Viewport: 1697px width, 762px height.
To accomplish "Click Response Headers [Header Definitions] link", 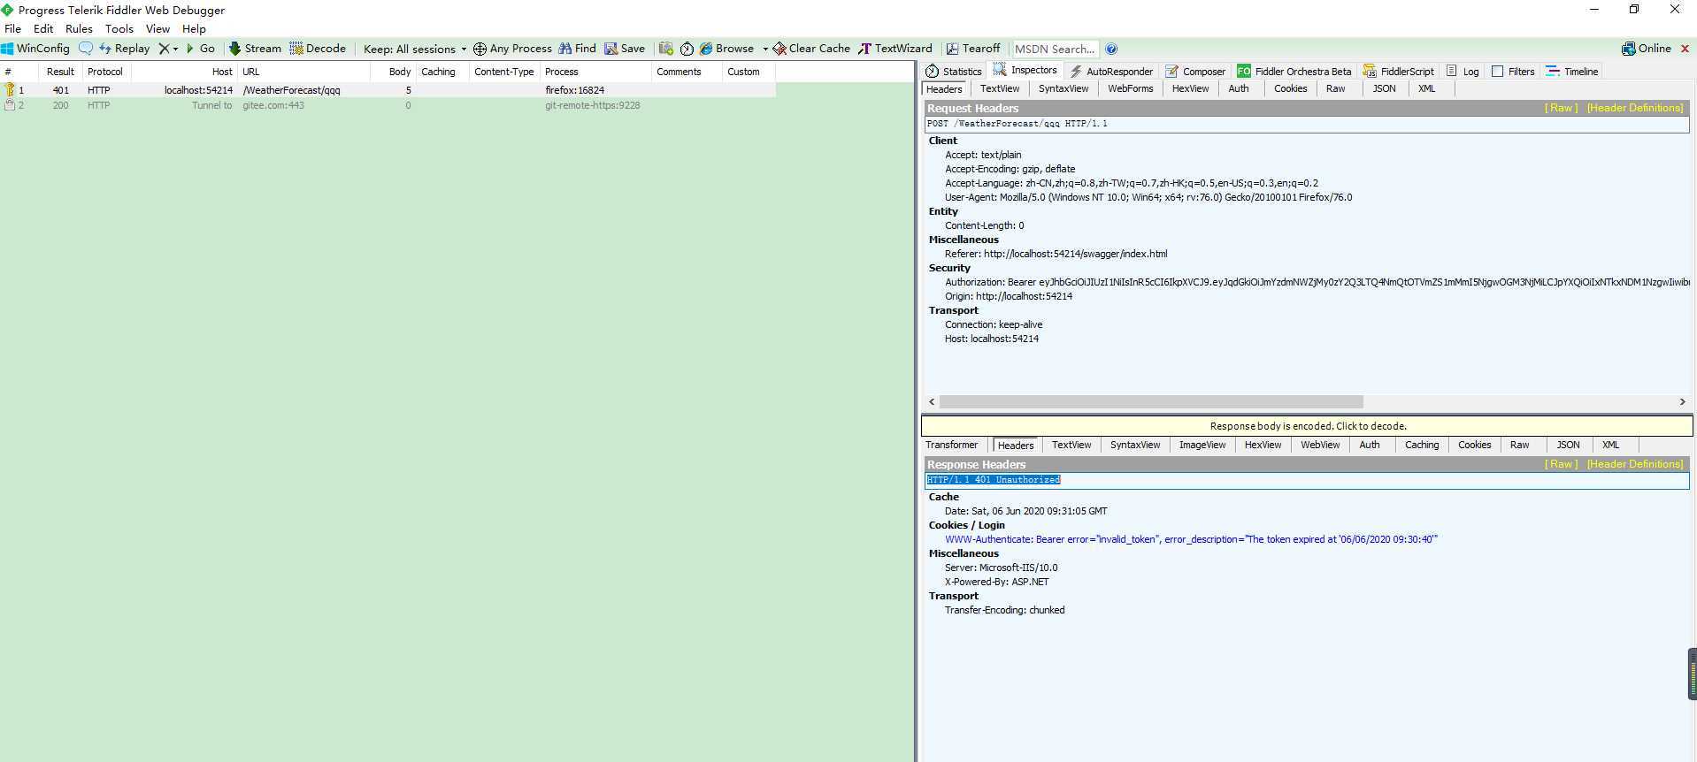I will [1635, 464].
